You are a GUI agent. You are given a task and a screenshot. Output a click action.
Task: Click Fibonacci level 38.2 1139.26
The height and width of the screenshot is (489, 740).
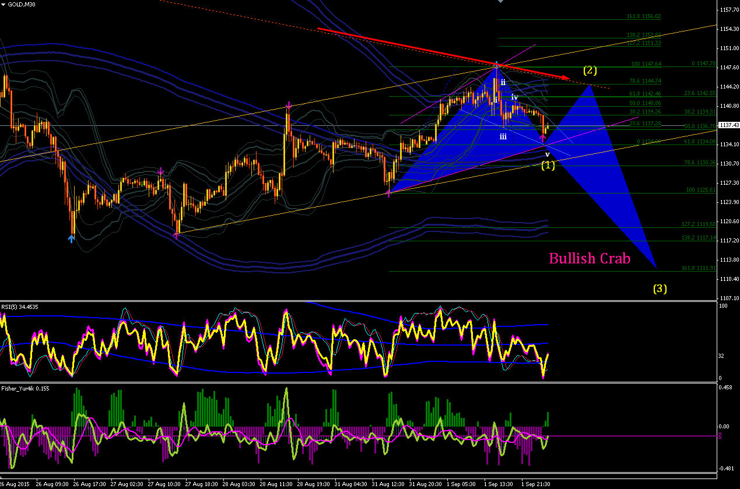pos(646,111)
